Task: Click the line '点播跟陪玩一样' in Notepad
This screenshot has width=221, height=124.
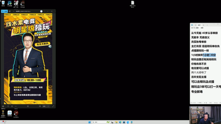Action: coord(200,51)
